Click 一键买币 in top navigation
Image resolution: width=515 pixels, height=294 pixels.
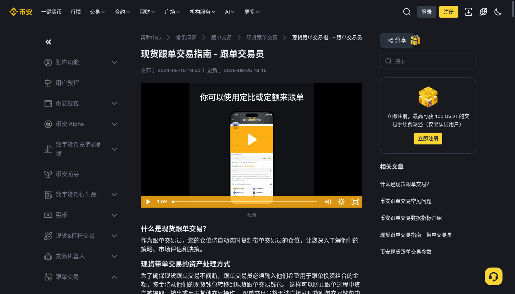51,12
